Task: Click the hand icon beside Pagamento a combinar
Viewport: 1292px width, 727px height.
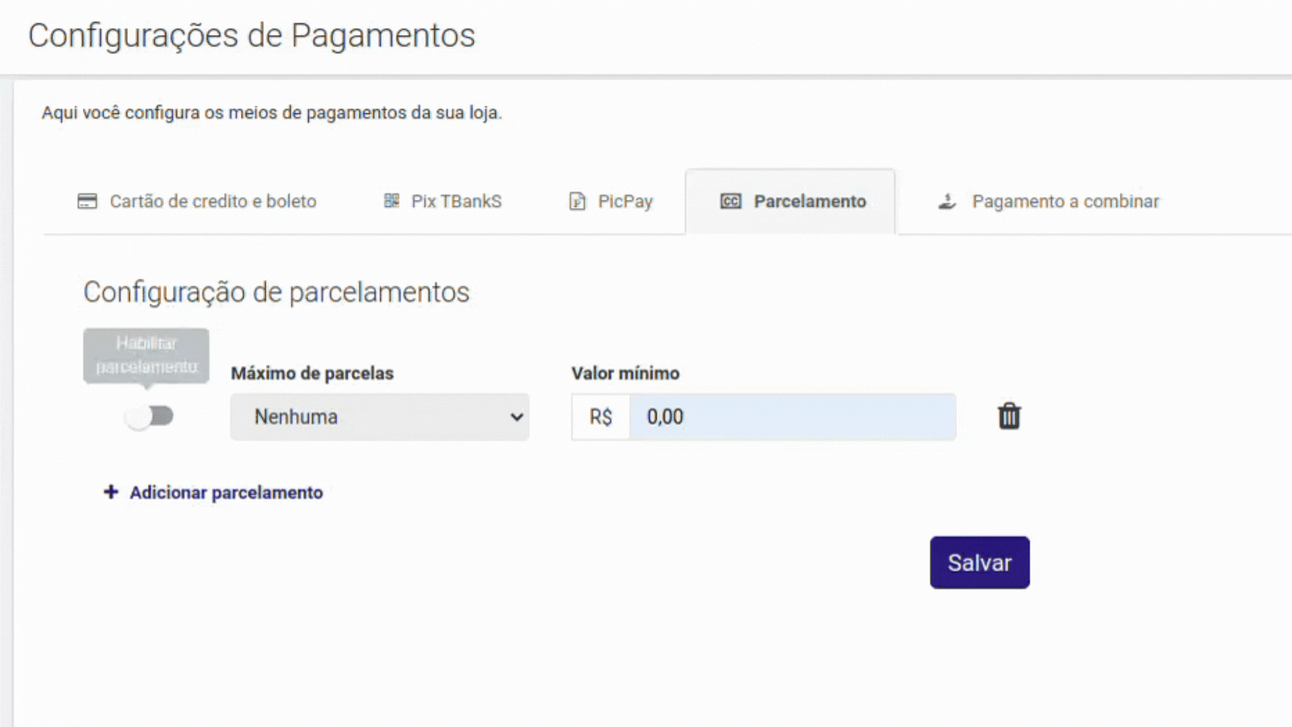Action: click(x=947, y=201)
